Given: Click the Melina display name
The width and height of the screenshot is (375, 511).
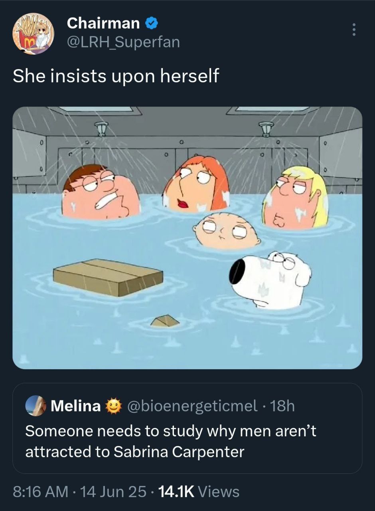Looking at the screenshot, I should coord(76,406).
